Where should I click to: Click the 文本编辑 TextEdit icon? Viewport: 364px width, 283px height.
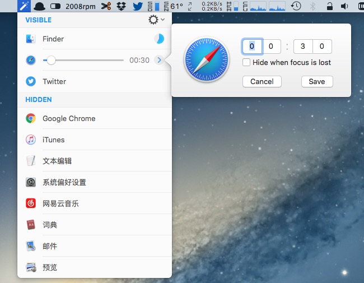[x=31, y=161]
